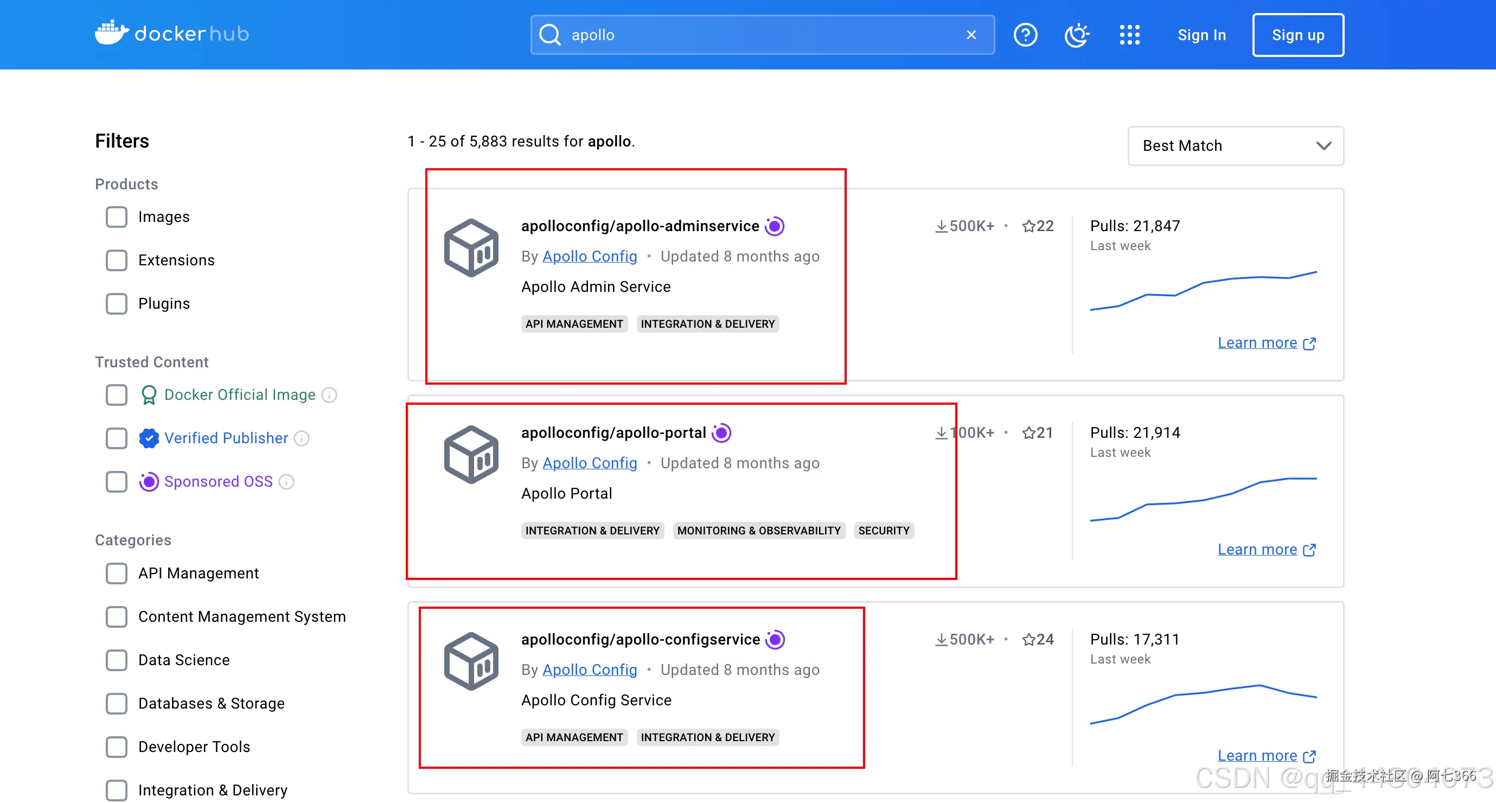Click info icon beside Sponsored OSS
The image size is (1496, 803).
point(286,482)
